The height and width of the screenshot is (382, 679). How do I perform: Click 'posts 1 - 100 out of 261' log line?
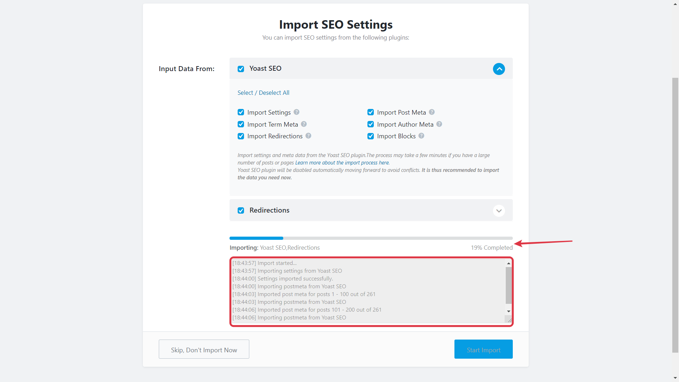(x=304, y=294)
